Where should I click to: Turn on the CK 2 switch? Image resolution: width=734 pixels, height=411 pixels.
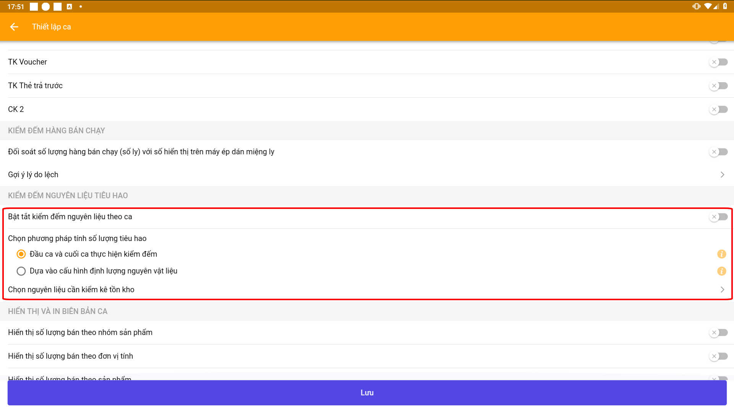[718, 109]
